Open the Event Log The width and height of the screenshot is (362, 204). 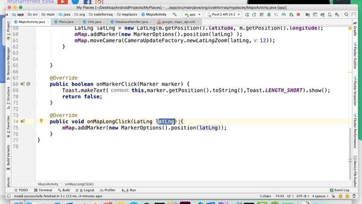[339, 190]
